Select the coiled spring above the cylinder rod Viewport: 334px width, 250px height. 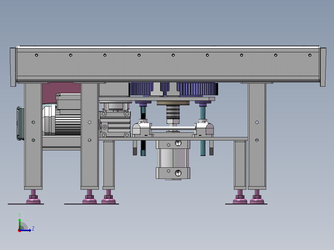pyautogui.click(x=173, y=112)
